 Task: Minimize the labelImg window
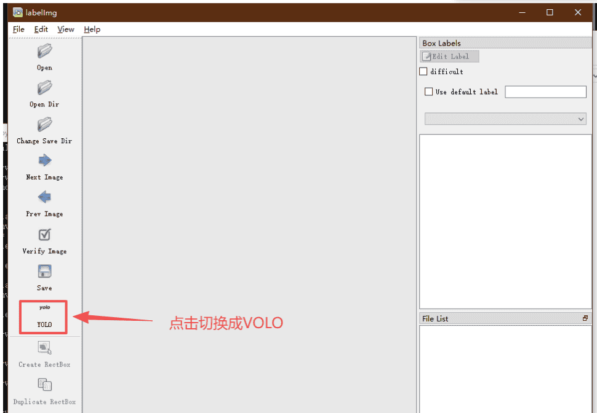522,12
